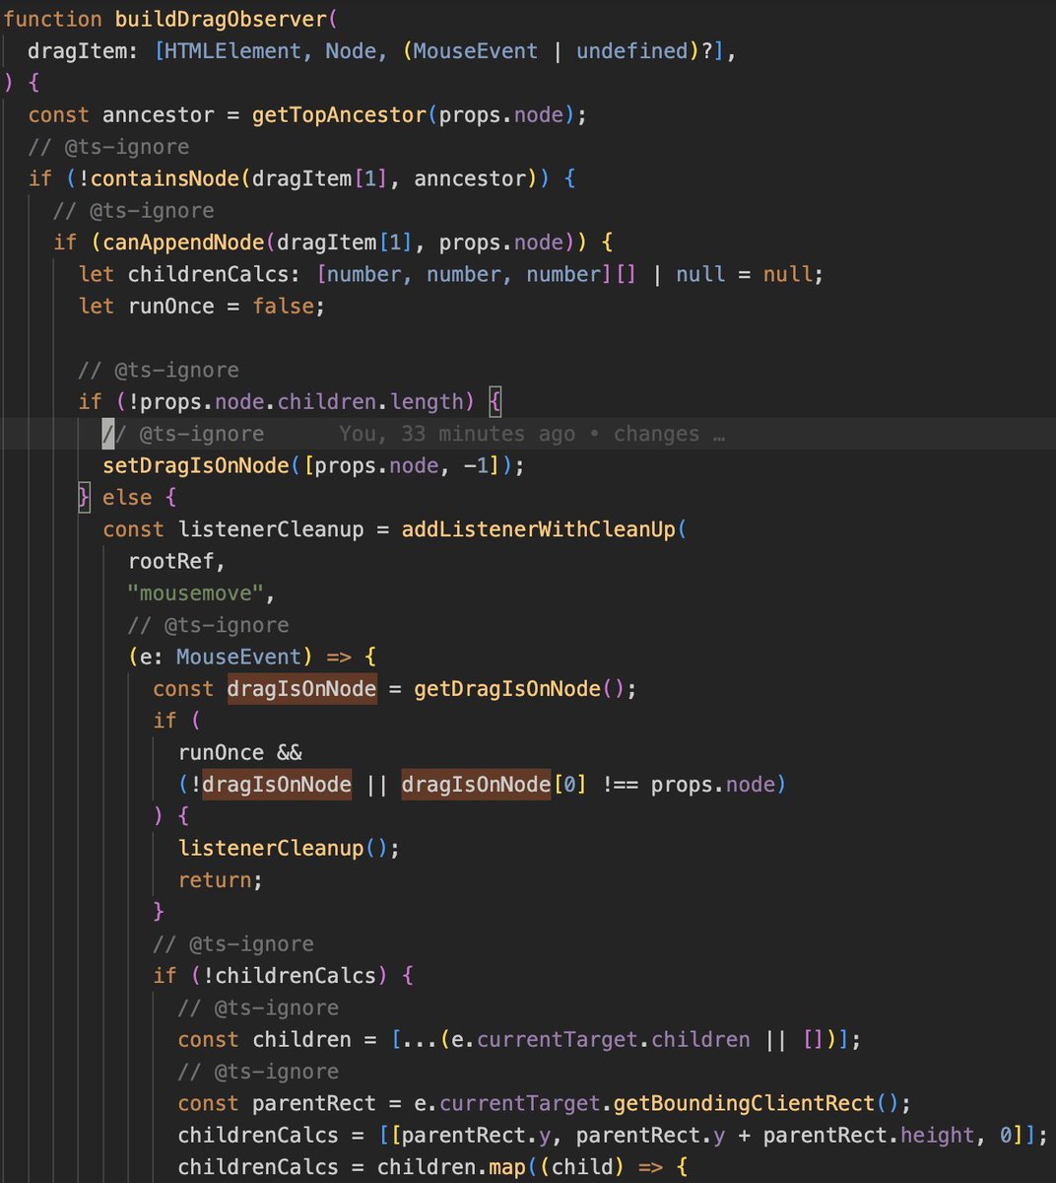
Task: Click listenerCleanup in its const declaration
Action: [x=271, y=529]
